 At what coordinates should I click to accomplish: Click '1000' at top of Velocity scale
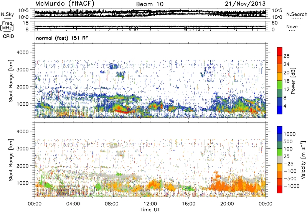[x=290, y=134]
